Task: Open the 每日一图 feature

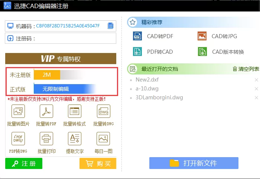Action: [103, 139]
